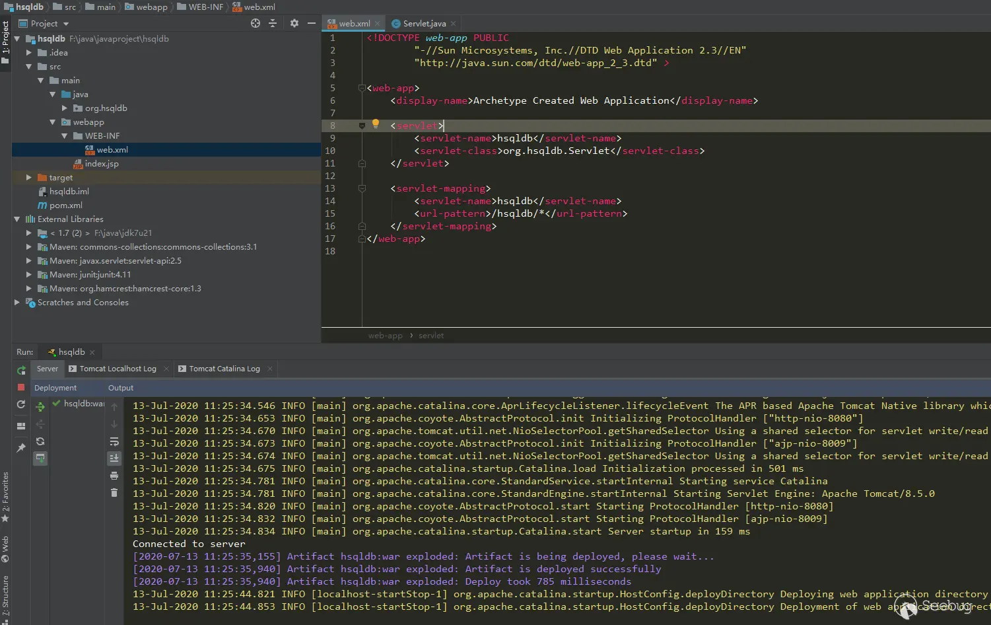The height and width of the screenshot is (625, 991).
Task: Toggle soft-wrap in Output console
Action: coord(114,441)
